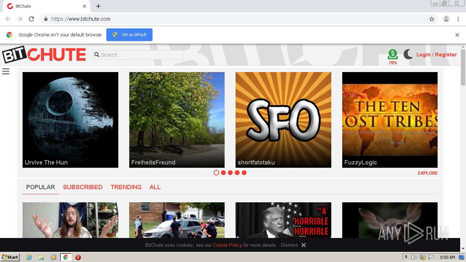Show hidden system tray icons

tap(406, 257)
